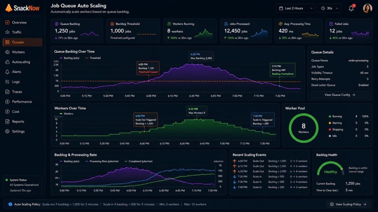
Task: Navigate to Reports section
Action: 22,121
